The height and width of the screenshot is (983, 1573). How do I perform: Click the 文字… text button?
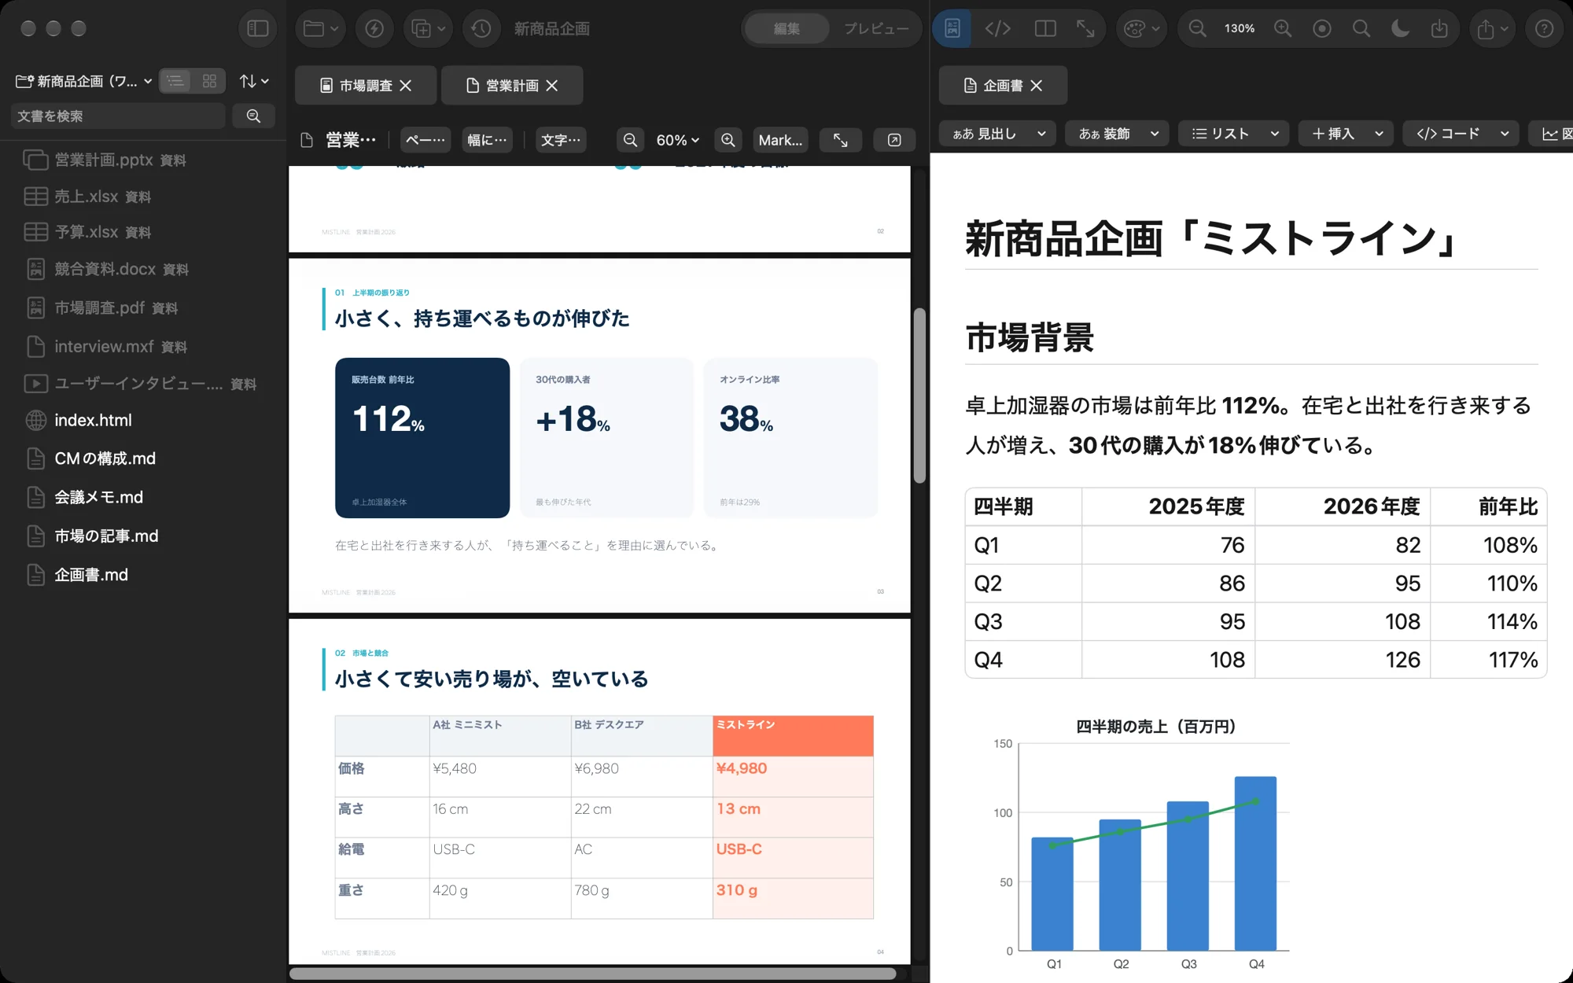click(561, 140)
